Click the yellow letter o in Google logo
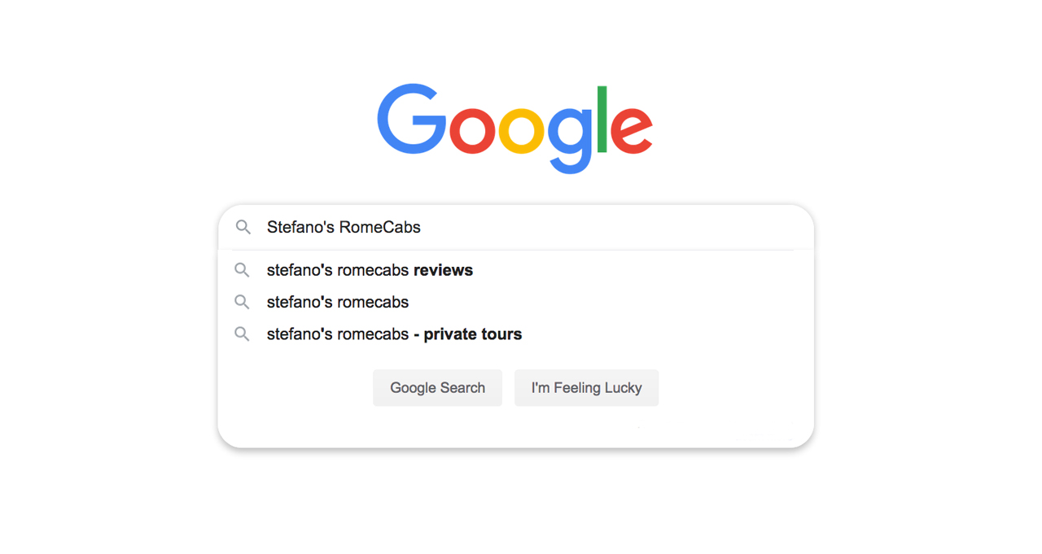 [521, 130]
